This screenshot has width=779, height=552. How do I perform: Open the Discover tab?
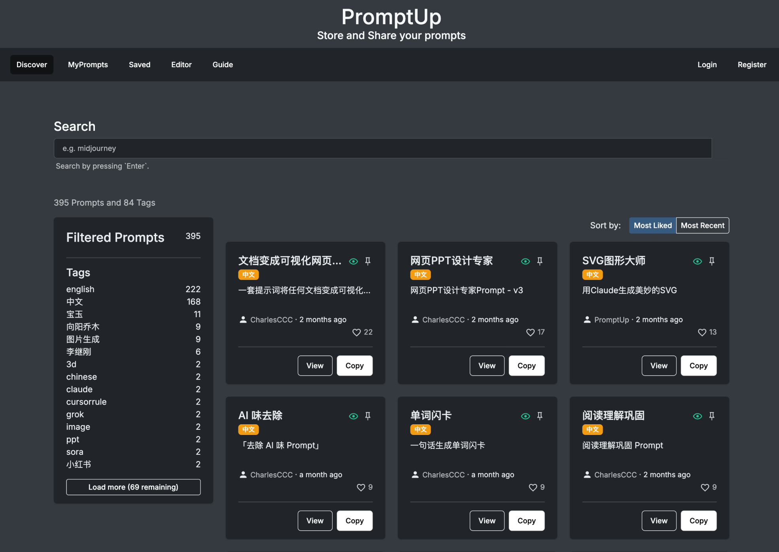(x=32, y=64)
